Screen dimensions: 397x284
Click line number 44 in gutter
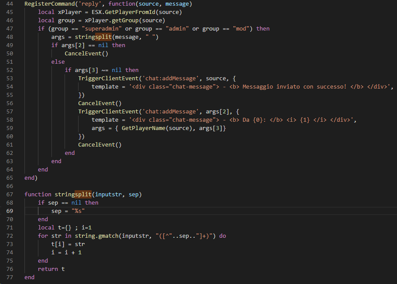pyautogui.click(x=10, y=4)
